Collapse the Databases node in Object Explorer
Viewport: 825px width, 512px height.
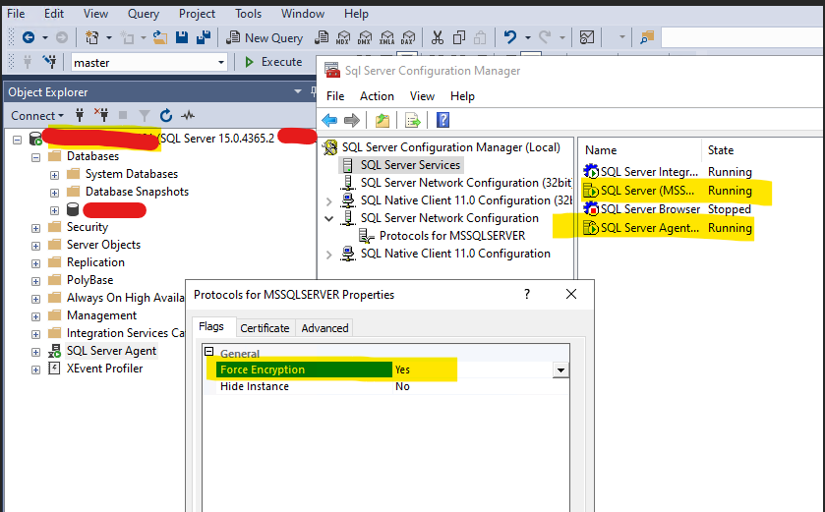35,156
